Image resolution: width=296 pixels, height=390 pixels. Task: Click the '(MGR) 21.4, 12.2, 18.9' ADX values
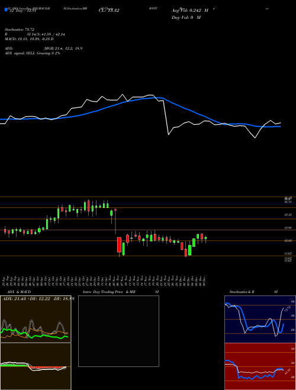click(x=63, y=48)
